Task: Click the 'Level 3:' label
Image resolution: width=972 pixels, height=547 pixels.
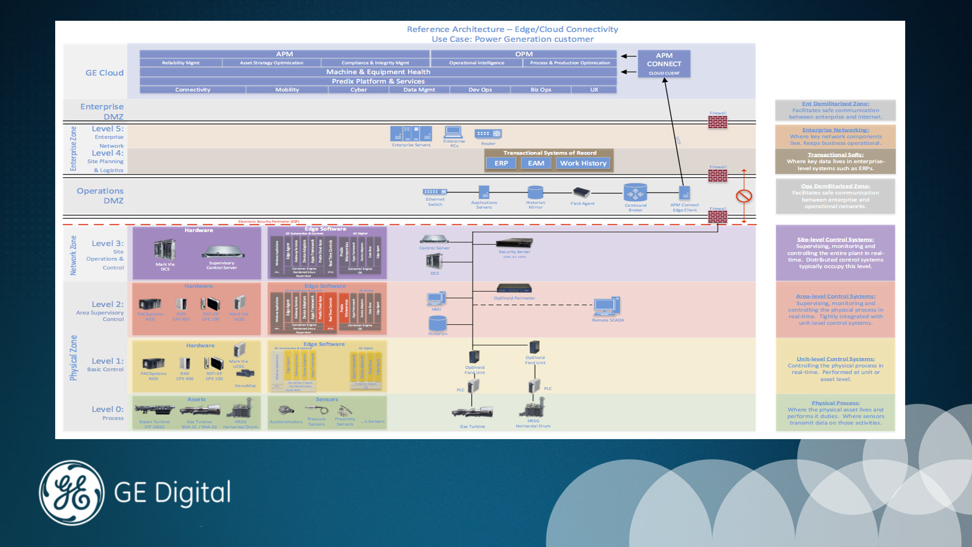Action: tap(107, 244)
